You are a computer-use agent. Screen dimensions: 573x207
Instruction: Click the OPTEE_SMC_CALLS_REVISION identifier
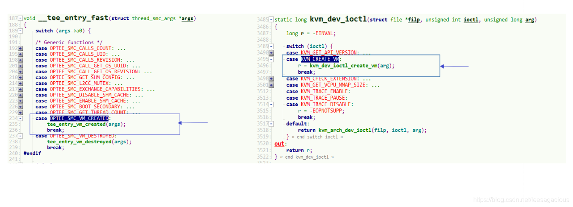tap(85, 60)
